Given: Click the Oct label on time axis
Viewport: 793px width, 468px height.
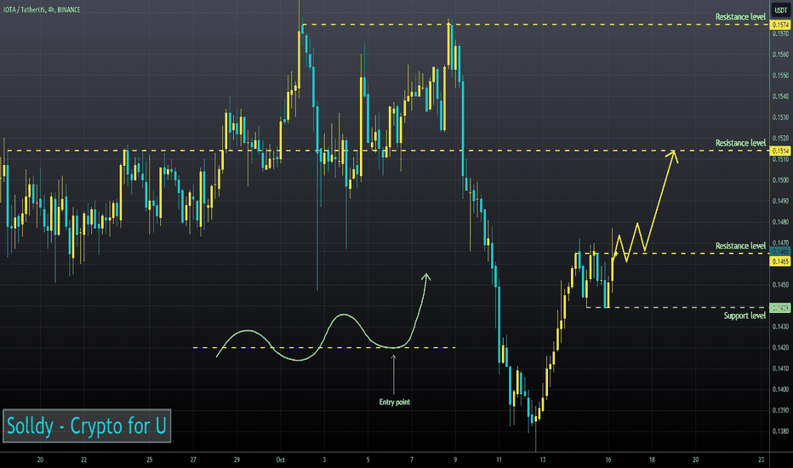Looking at the screenshot, I should (280, 459).
